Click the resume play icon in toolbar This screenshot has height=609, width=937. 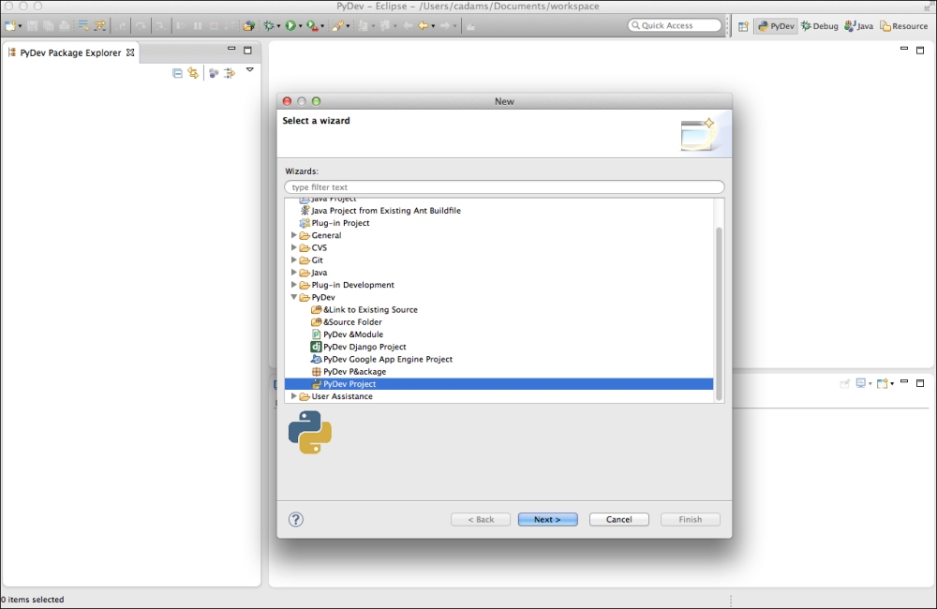click(181, 25)
